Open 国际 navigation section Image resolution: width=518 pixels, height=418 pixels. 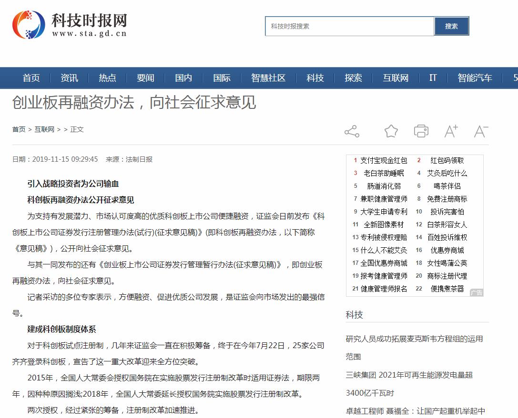click(222, 78)
